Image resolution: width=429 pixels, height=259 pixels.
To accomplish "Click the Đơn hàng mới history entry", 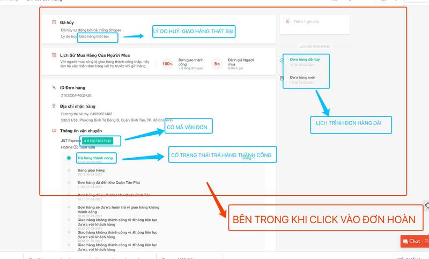I will pos(302,77).
